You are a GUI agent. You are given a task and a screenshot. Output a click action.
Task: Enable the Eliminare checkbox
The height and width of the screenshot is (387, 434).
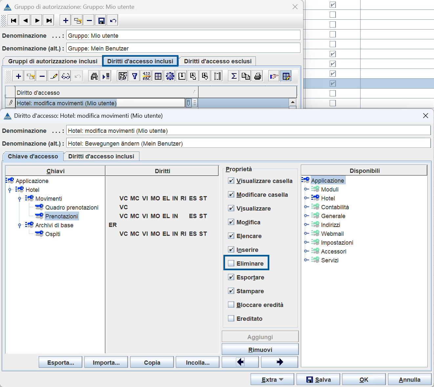click(x=231, y=263)
